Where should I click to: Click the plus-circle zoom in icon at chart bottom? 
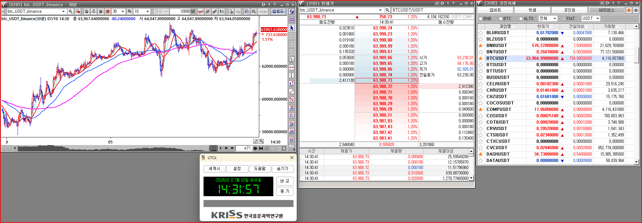pos(267,148)
